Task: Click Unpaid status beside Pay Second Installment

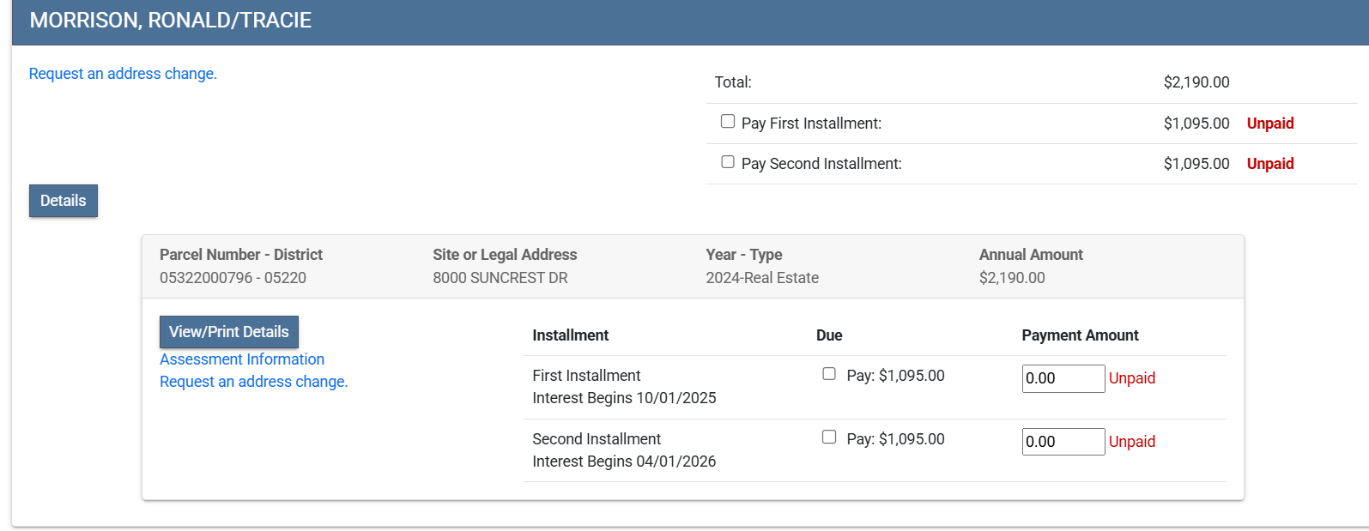Action: click(1269, 164)
